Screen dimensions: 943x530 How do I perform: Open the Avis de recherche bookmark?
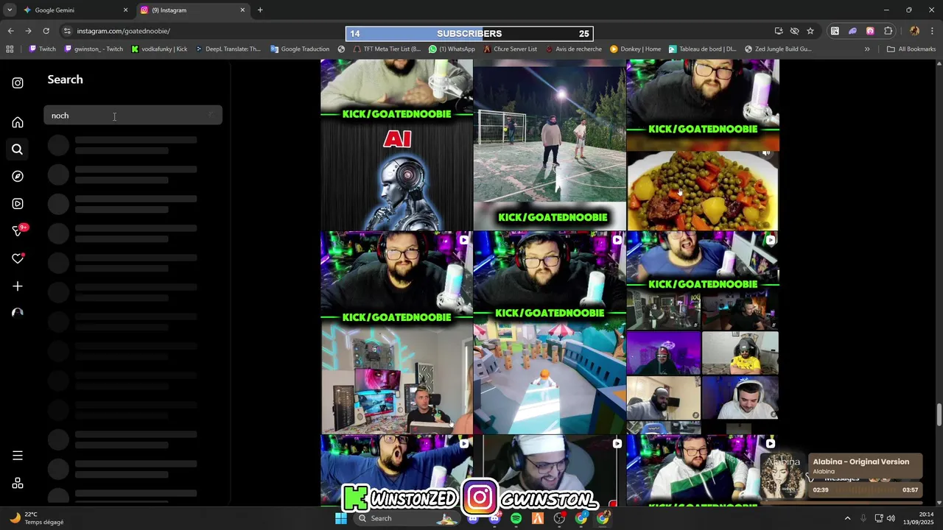coord(573,49)
